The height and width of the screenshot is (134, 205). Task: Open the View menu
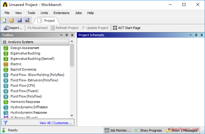[18, 13]
